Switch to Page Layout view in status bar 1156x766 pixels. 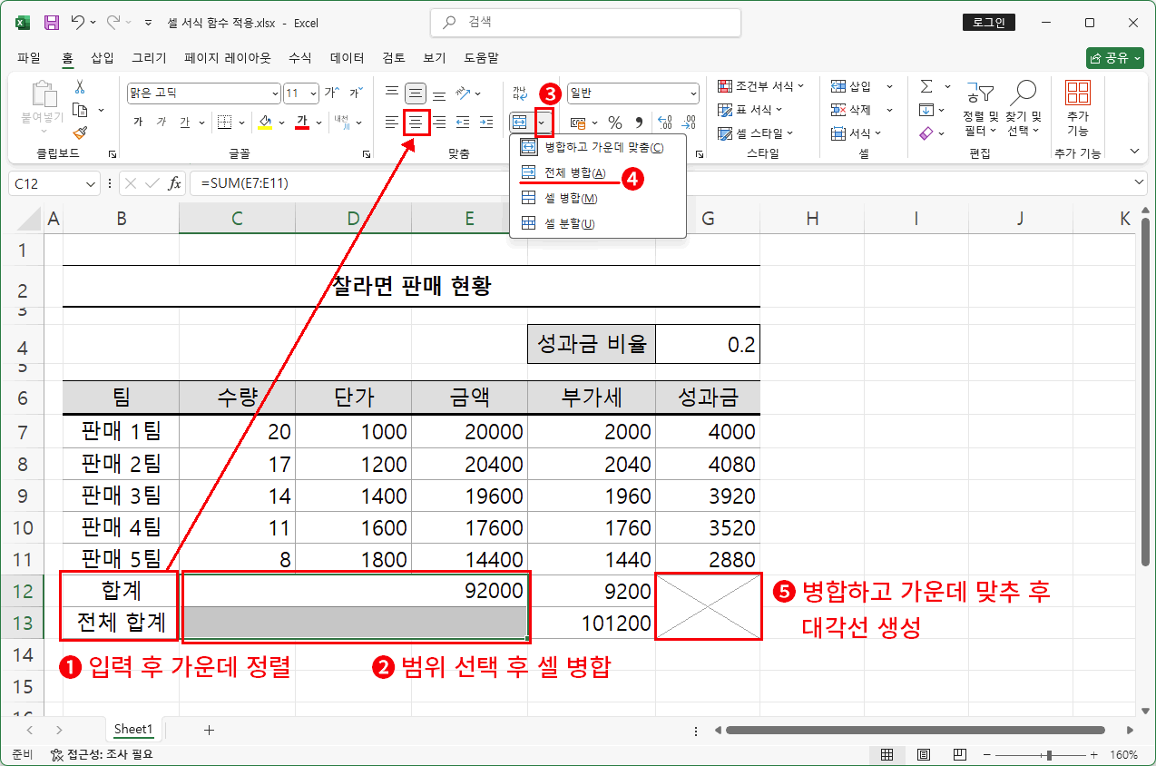[x=923, y=754]
